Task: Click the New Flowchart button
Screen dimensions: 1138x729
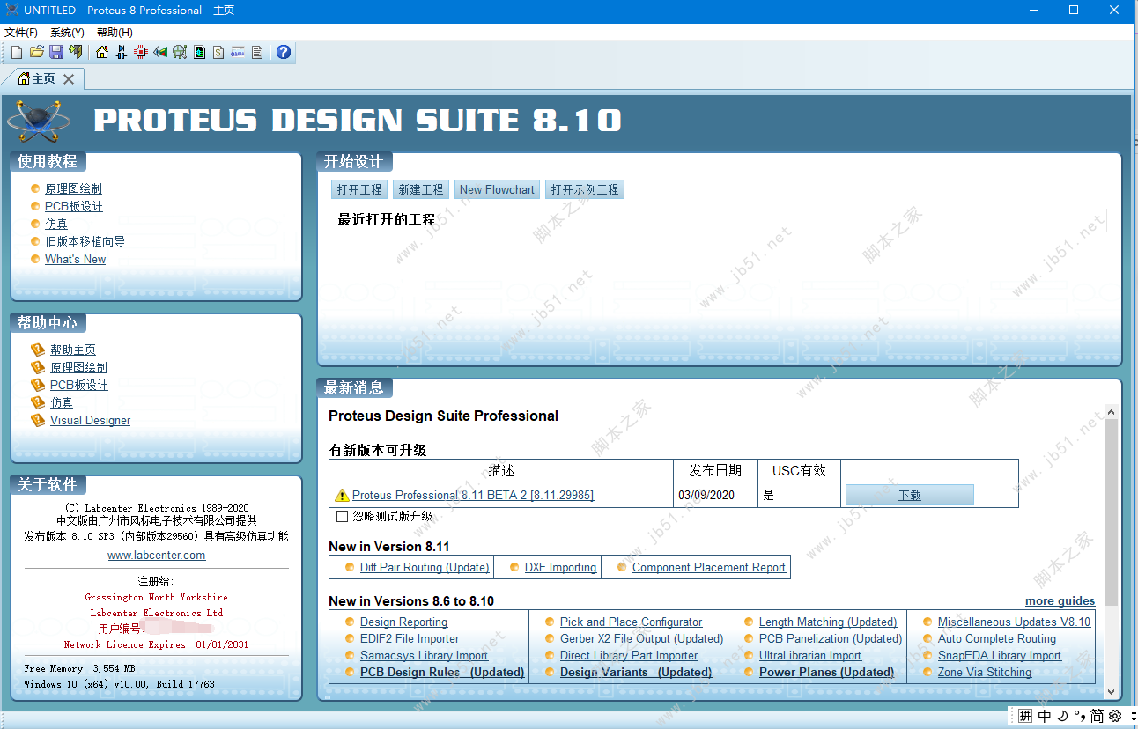Action: pos(497,188)
